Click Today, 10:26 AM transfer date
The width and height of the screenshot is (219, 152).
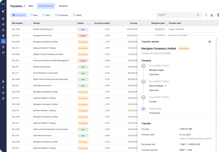coord(176,29)
